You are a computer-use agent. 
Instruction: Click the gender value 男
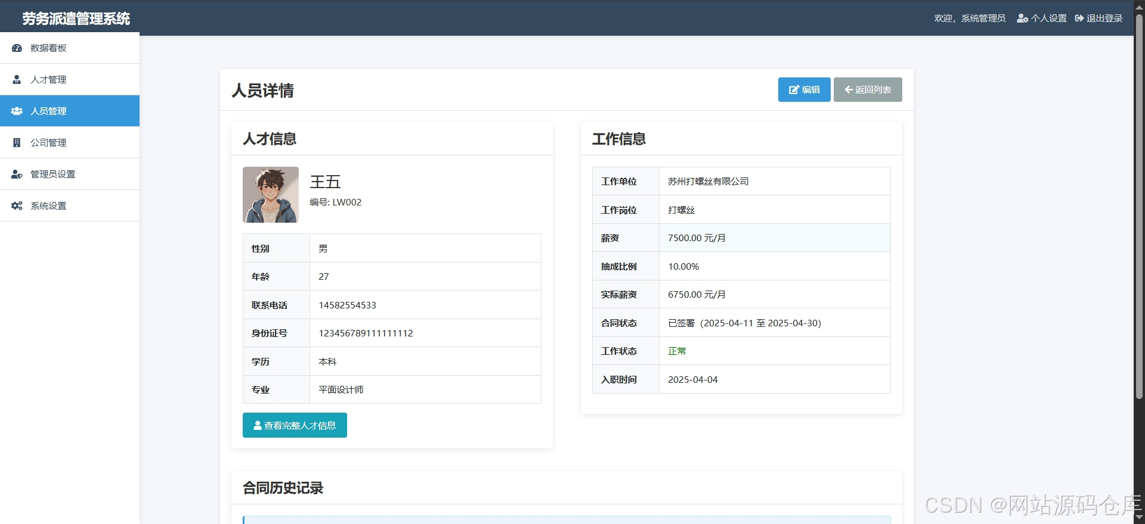(323, 249)
